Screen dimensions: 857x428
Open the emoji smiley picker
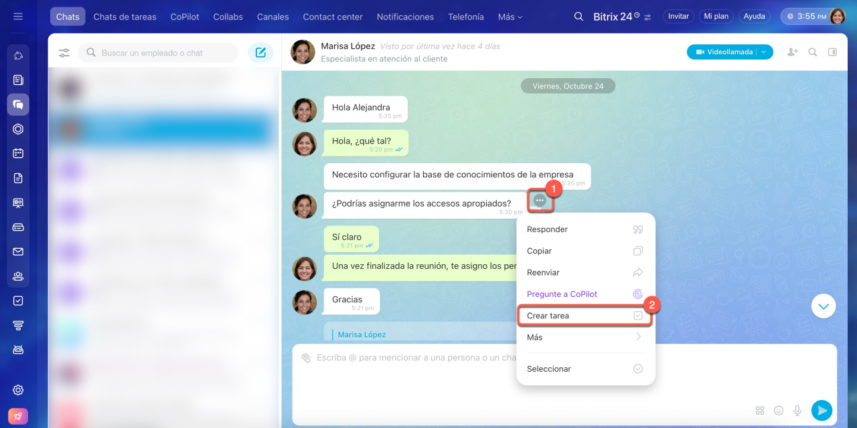779,410
